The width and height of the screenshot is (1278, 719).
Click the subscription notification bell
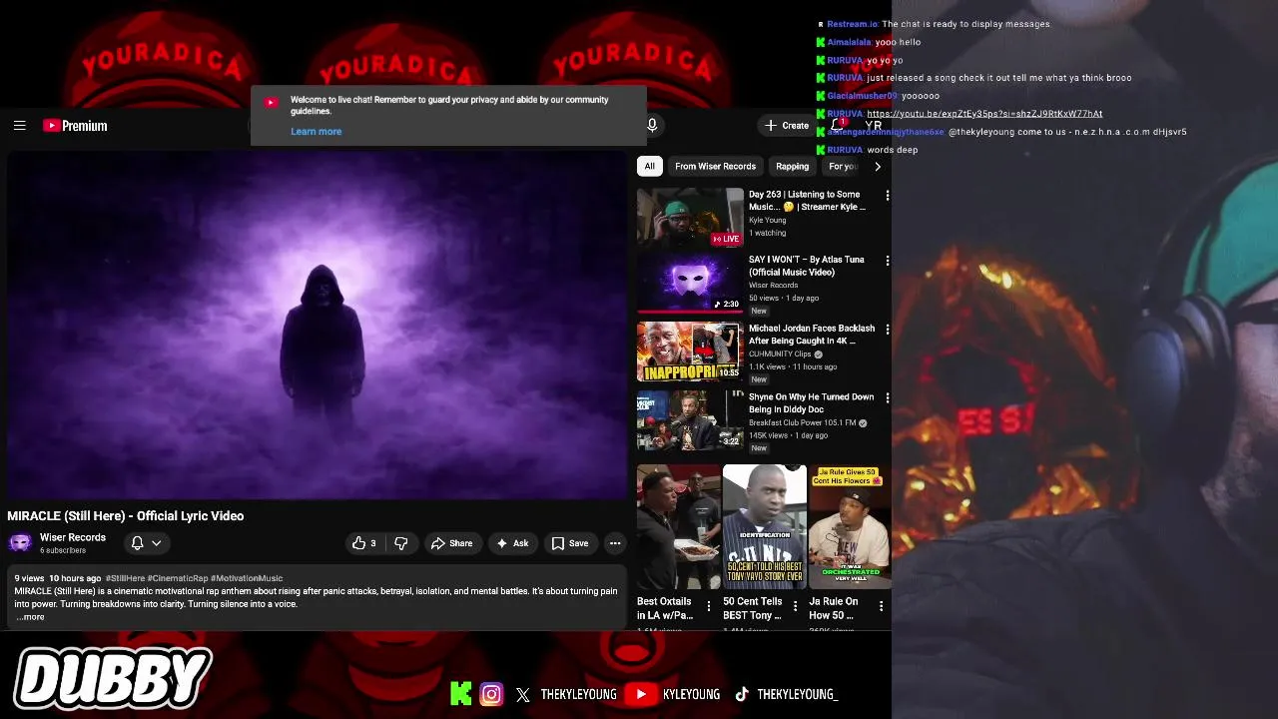pyautogui.click(x=138, y=543)
